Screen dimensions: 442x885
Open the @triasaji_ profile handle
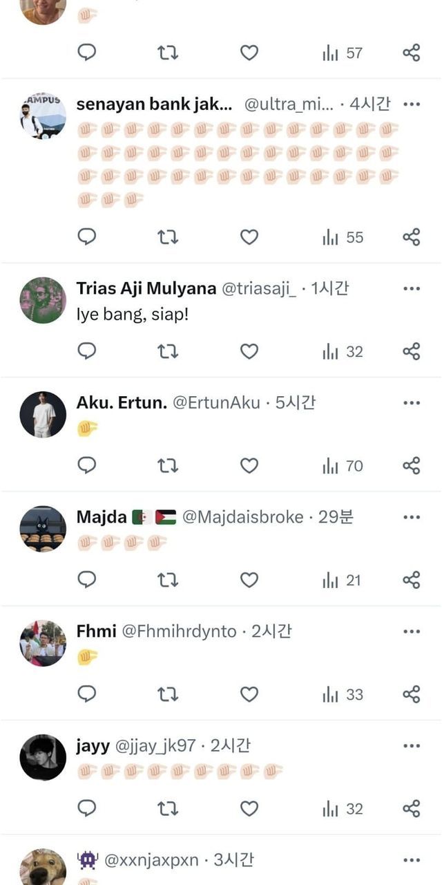coord(259,289)
